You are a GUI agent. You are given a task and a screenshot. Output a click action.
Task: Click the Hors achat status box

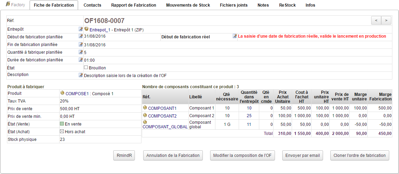tap(62, 132)
